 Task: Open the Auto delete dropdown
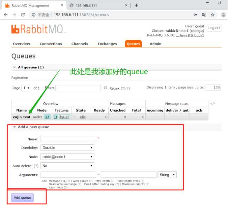tap(67, 166)
